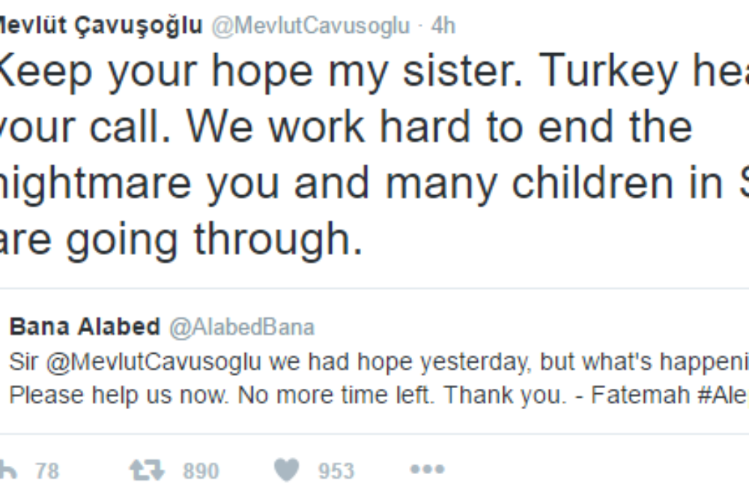Click the @MevlutCavusoglu handle in tweet header

(x=311, y=25)
